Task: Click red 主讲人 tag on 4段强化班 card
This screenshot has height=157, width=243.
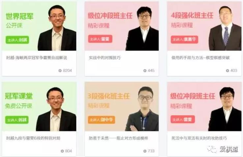Action: click(184, 39)
